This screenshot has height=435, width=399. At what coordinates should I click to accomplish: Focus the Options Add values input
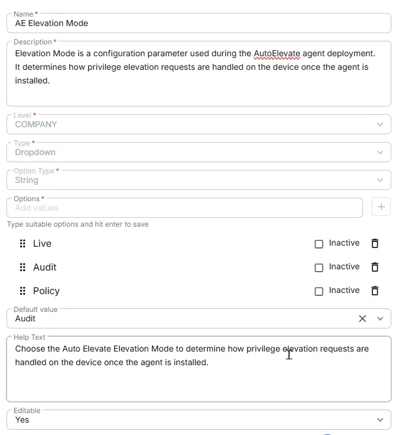pos(184,208)
